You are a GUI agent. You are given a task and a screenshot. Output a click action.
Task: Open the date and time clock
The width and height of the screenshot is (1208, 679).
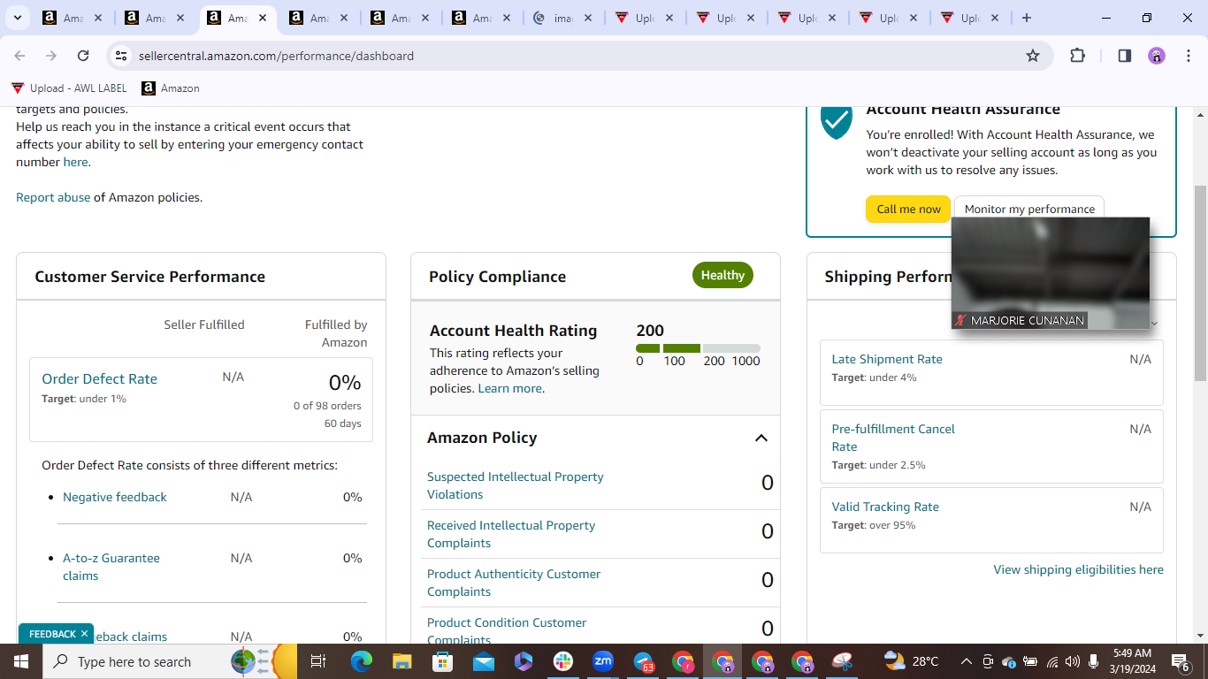tap(1132, 661)
